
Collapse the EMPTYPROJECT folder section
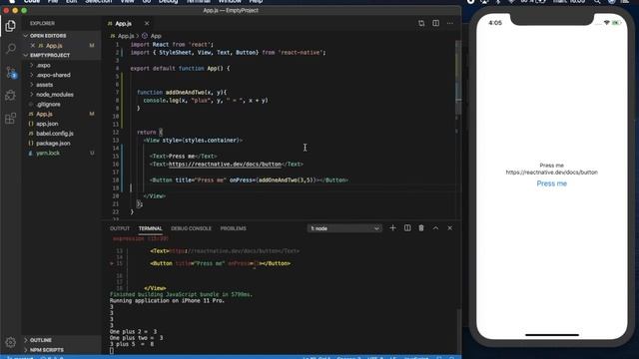tap(61, 56)
